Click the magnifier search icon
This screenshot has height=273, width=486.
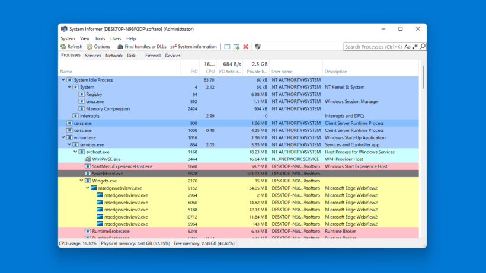point(423,46)
